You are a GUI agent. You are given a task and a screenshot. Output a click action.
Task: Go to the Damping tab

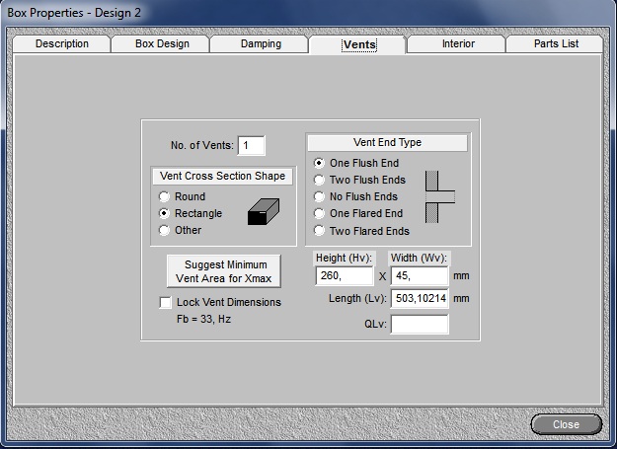click(x=261, y=44)
